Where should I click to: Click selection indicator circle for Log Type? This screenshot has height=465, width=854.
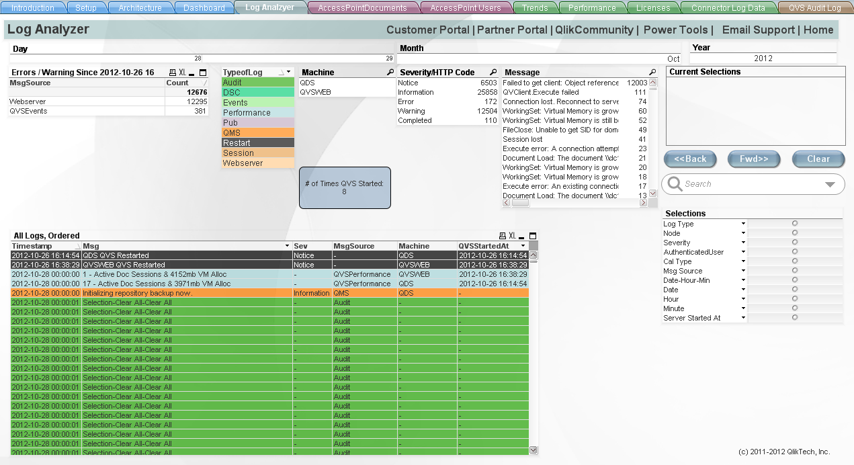pos(795,223)
